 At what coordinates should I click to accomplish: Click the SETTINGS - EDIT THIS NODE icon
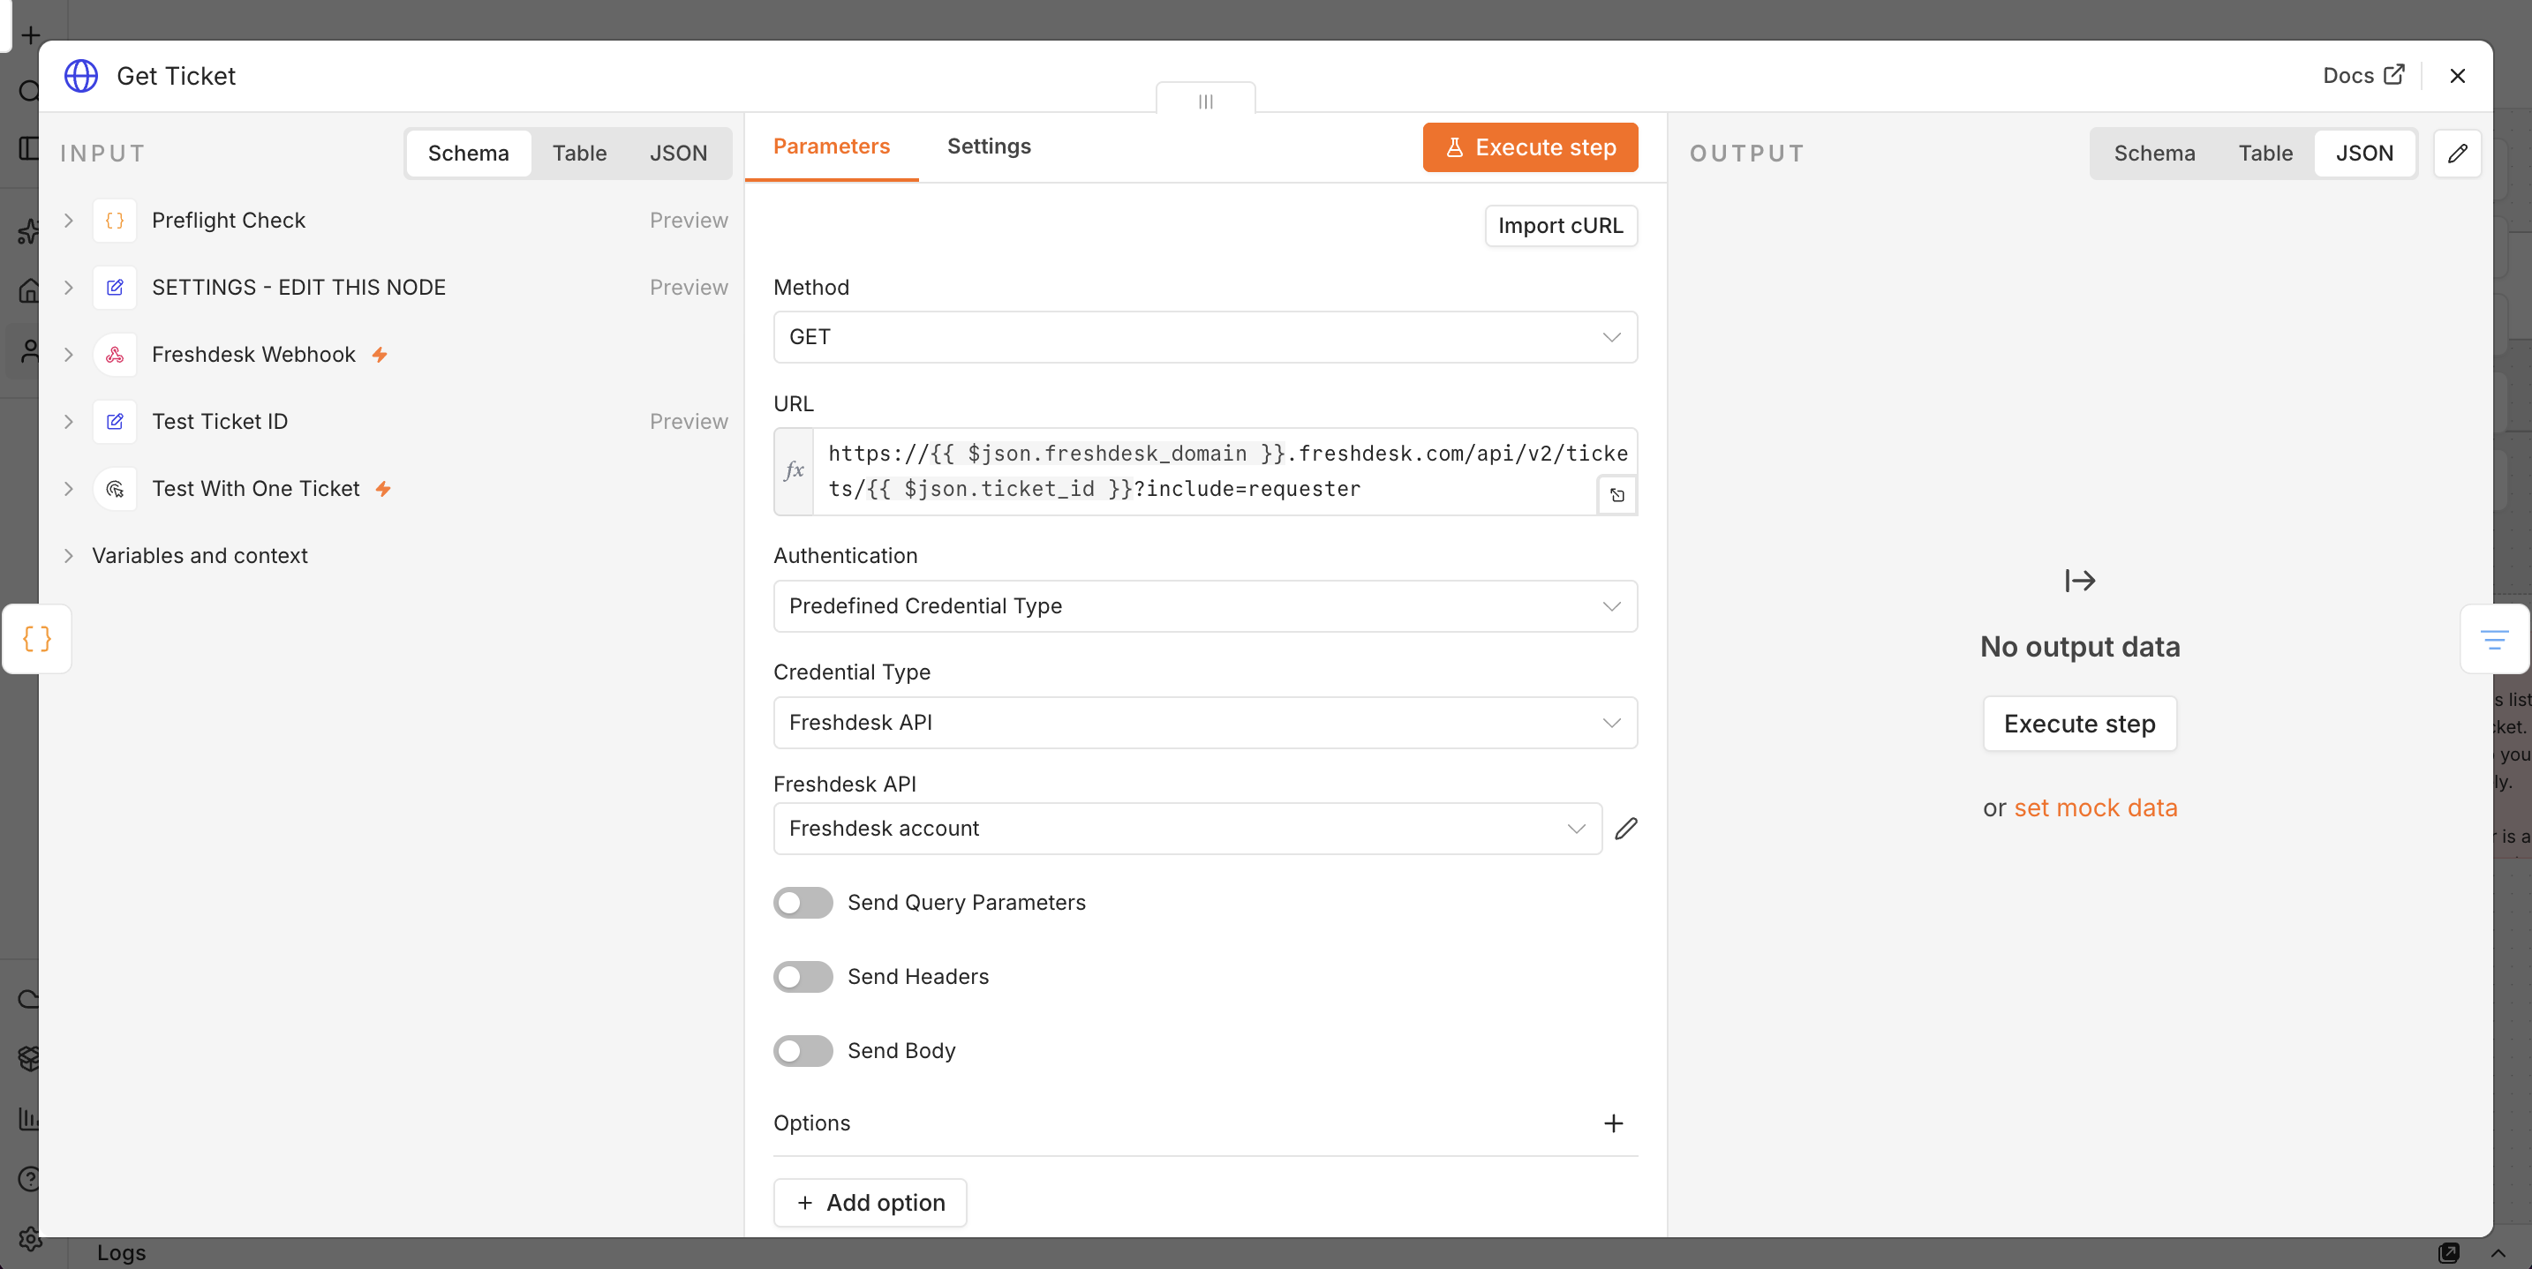pos(115,287)
